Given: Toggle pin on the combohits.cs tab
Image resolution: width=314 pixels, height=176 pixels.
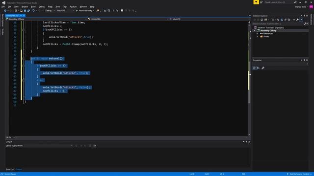Looking at the screenshot, I should coord(21,16).
